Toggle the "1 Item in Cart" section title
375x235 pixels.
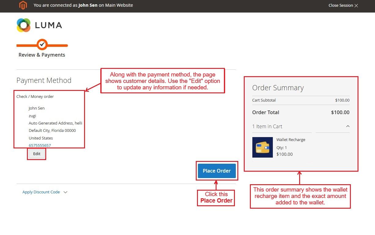tap(267, 126)
